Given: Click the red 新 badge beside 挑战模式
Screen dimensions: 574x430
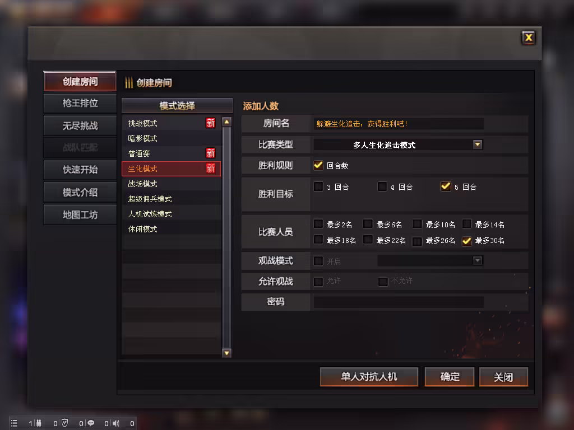Looking at the screenshot, I should click(211, 123).
